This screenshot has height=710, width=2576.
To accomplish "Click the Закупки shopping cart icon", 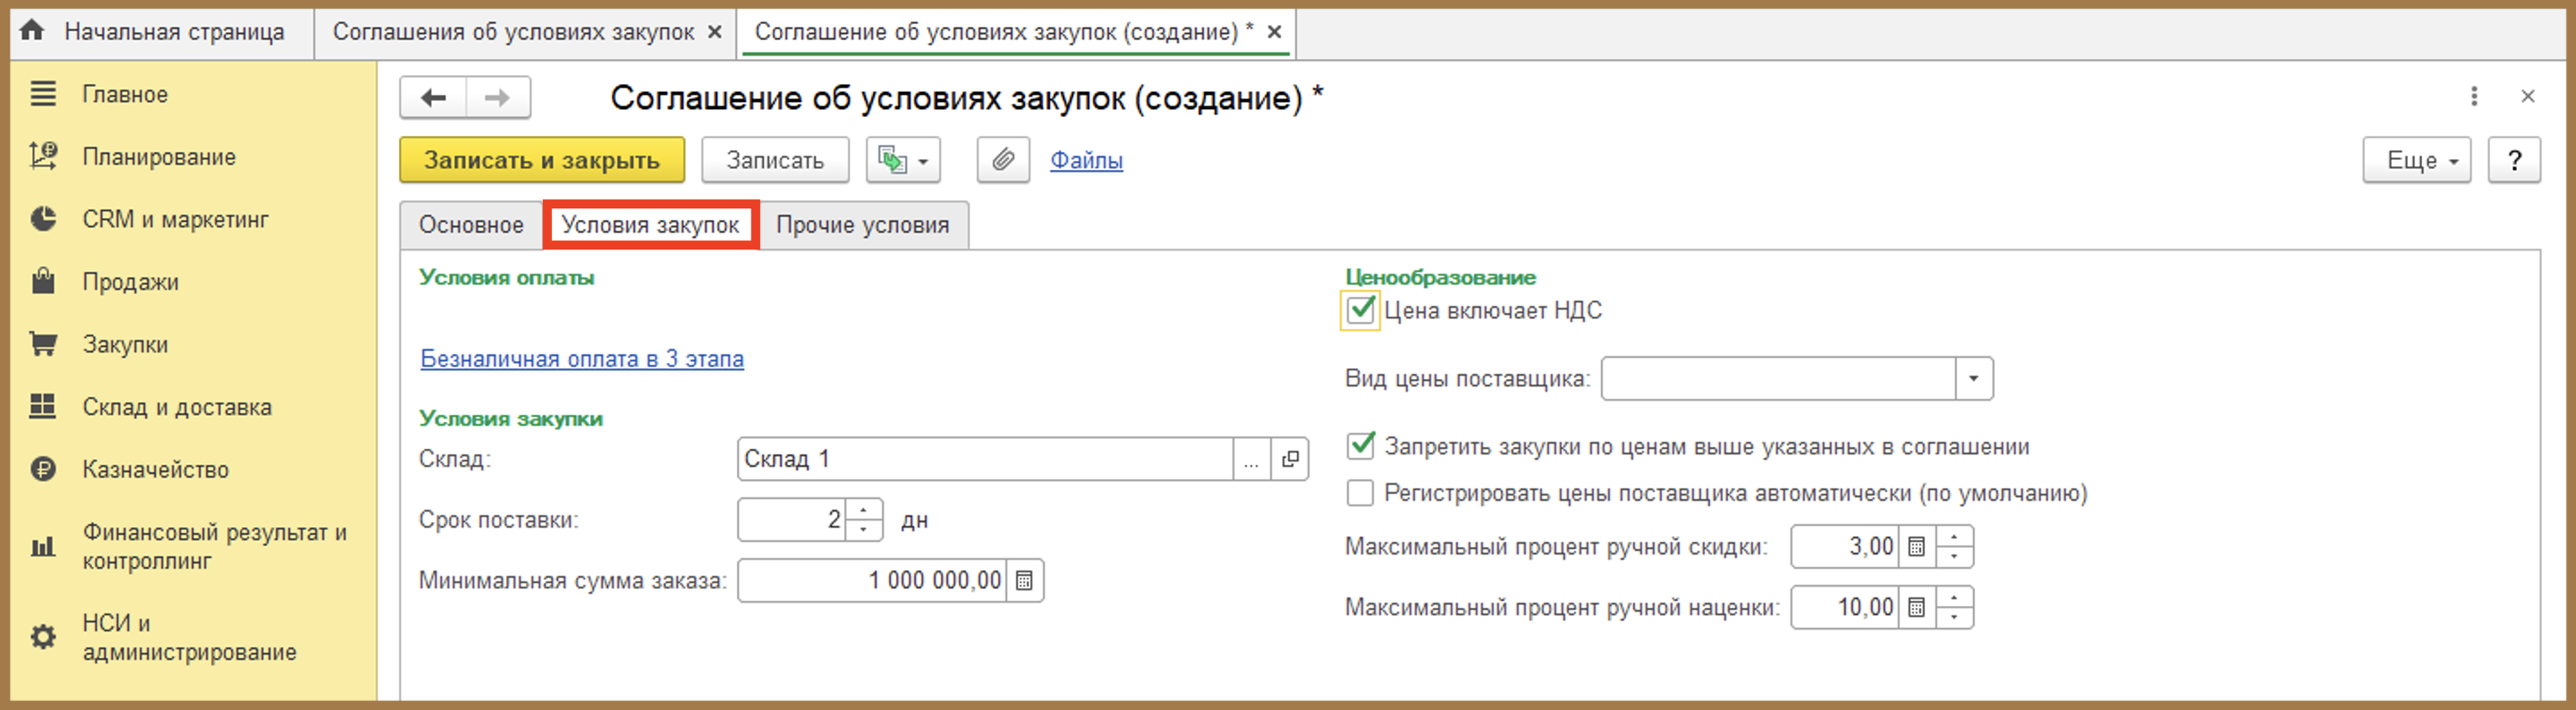I will [43, 344].
